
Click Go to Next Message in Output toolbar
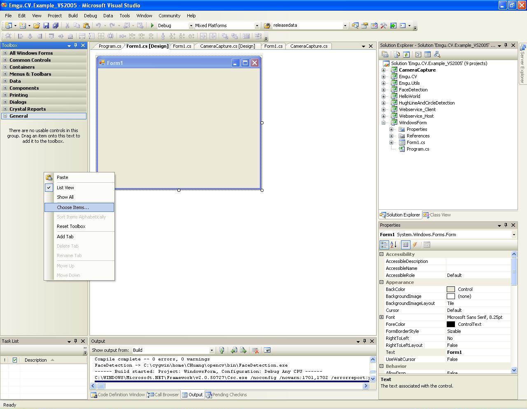click(x=243, y=350)
